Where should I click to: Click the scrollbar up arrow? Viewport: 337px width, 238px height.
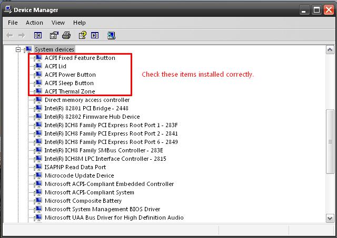coord(330,50)
